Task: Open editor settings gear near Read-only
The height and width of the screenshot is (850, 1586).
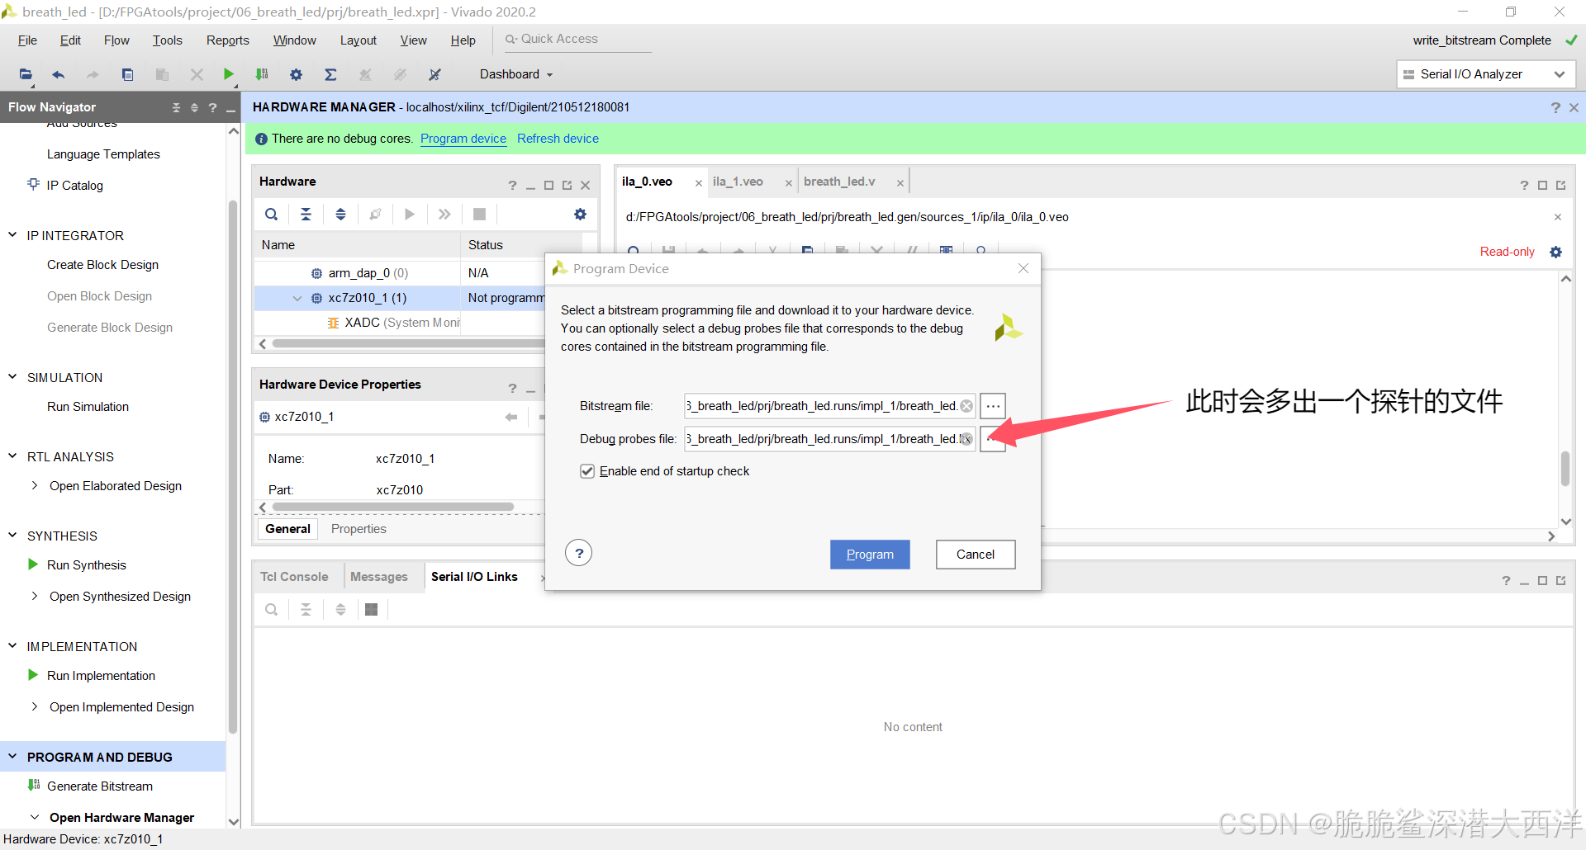Action: click(x=1556, y=252)
